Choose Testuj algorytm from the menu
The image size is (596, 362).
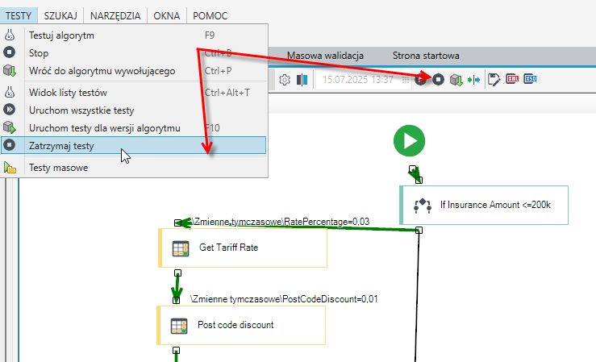click(x=133, y=35)
